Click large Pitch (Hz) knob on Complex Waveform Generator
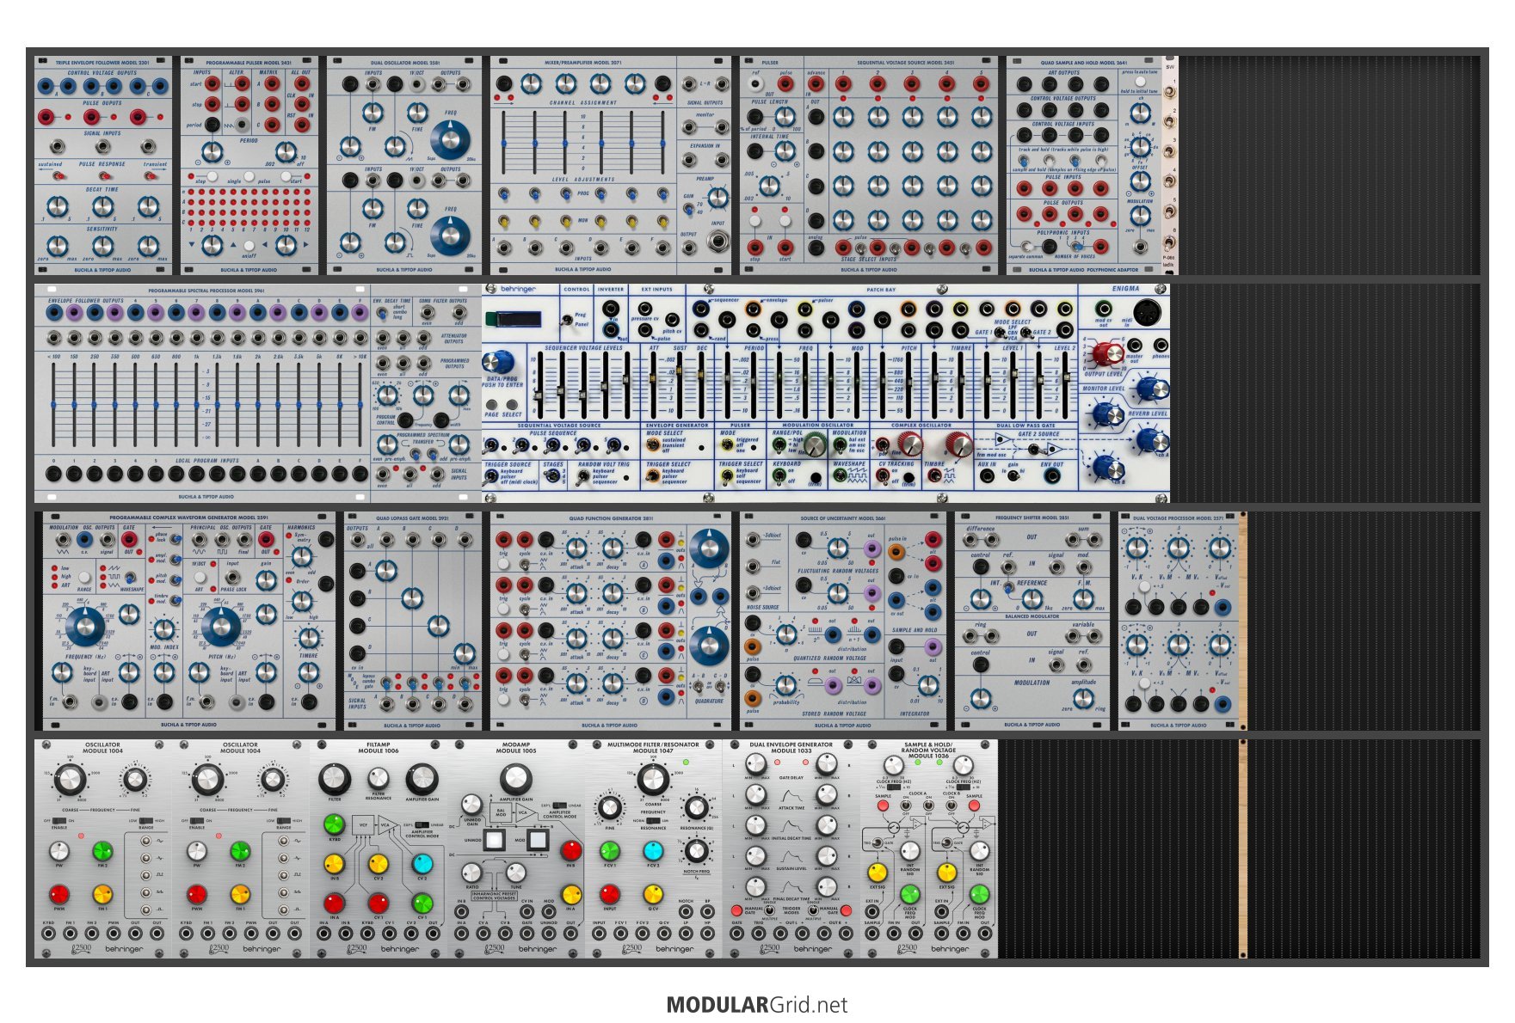Screen dimensions: 1515x1023 point(221,627)
